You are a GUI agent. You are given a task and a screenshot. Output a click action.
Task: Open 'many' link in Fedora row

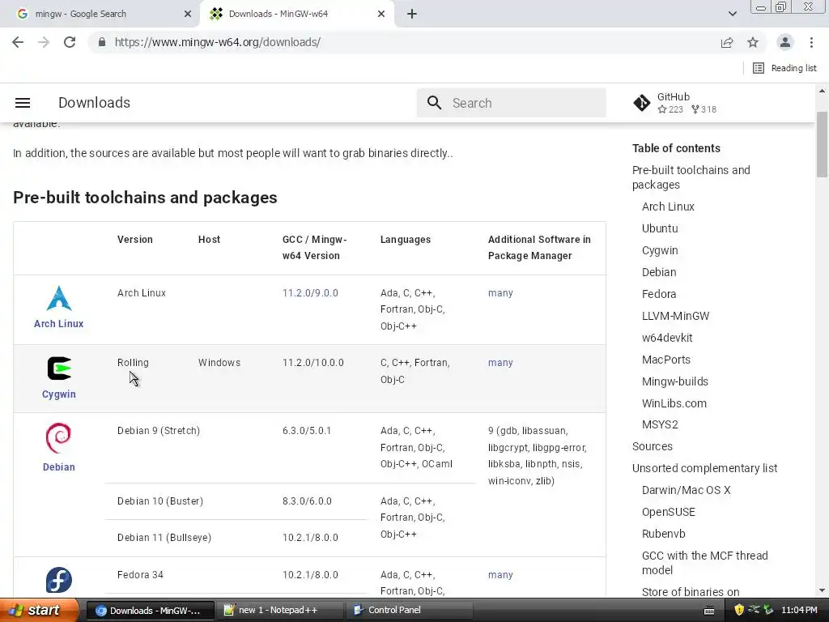point(500,575)
